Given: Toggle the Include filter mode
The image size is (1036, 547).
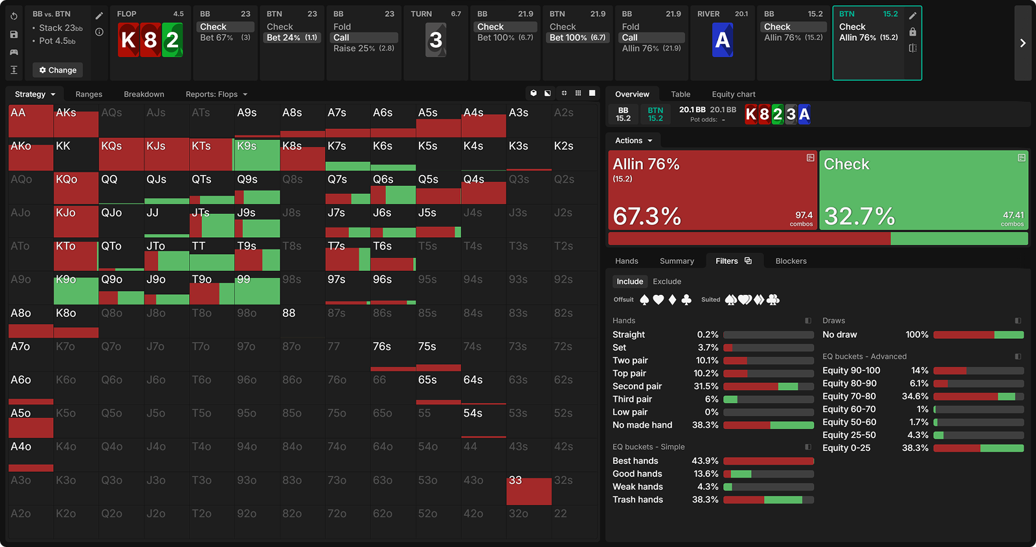Looking at the screenshot, I should [x=629, y=281].
